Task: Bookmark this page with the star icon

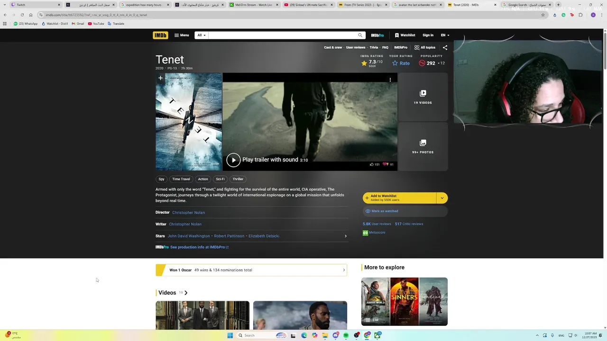Action: click(543, 15)
